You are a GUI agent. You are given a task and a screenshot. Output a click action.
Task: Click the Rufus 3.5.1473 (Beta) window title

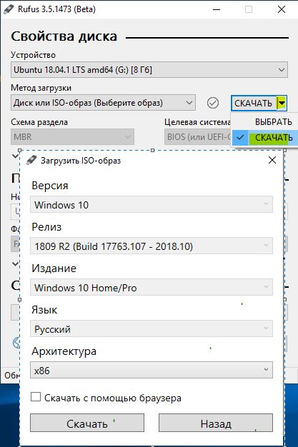pos(56,9)
